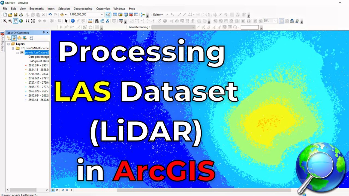Select the Zoom In tool
The image size is (349, 196).
tap(5, 21)
